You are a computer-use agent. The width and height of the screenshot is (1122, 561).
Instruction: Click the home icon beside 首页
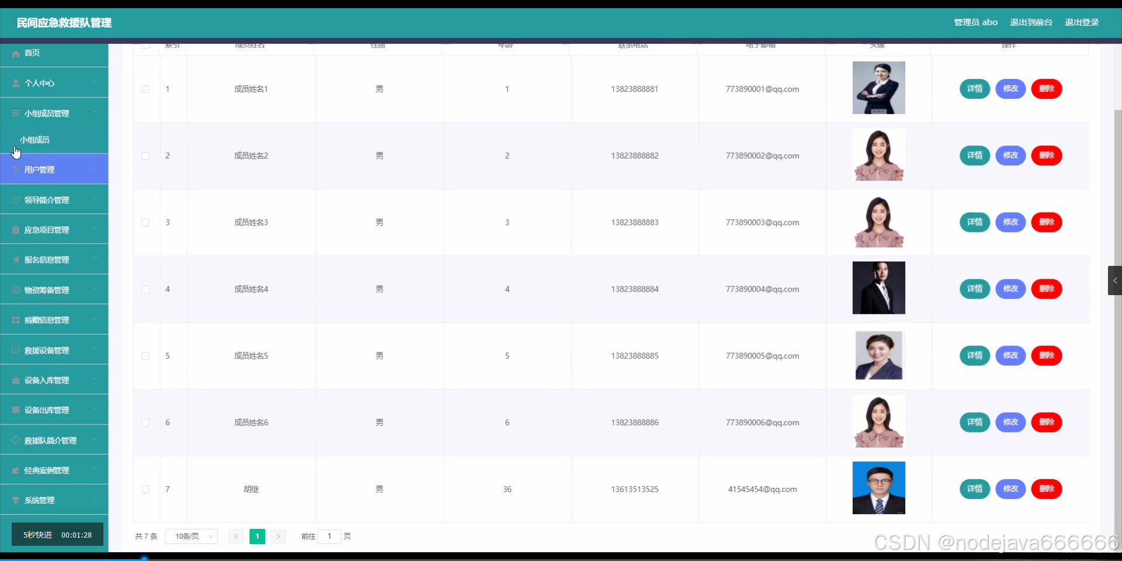point(16,53)
